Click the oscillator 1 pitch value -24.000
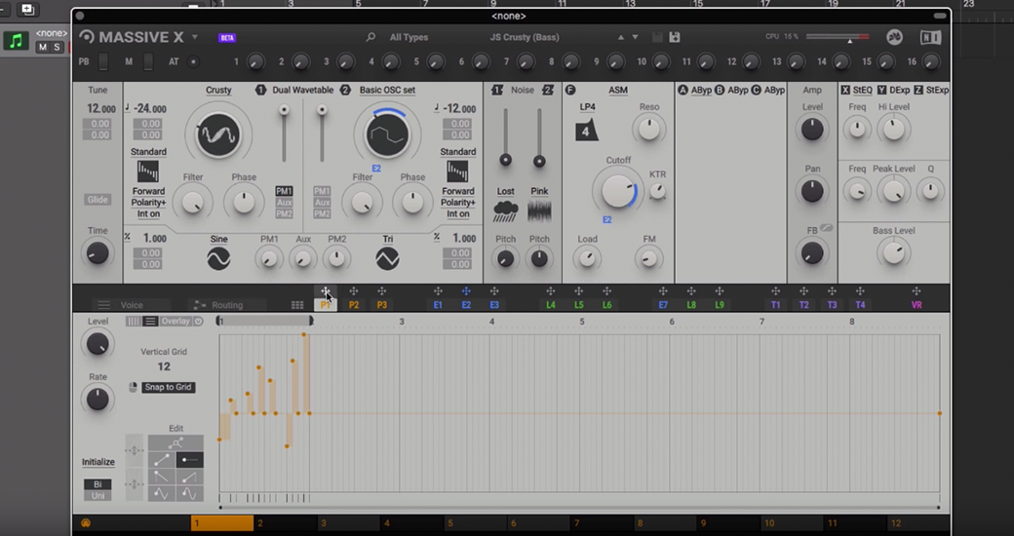 click(149, 109)
